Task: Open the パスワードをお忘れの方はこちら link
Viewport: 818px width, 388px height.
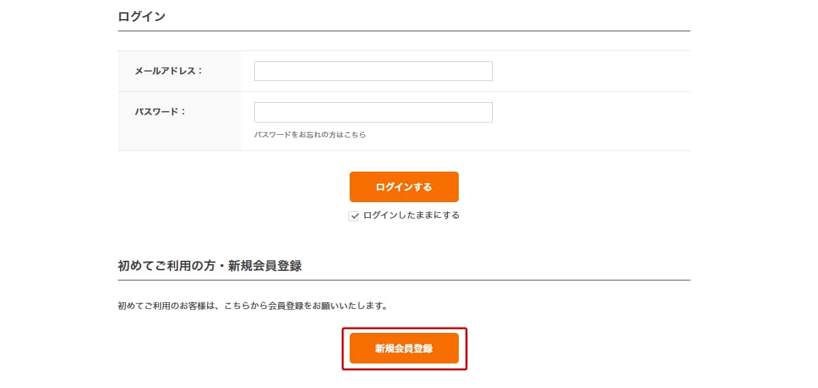Action: (310, 135)
